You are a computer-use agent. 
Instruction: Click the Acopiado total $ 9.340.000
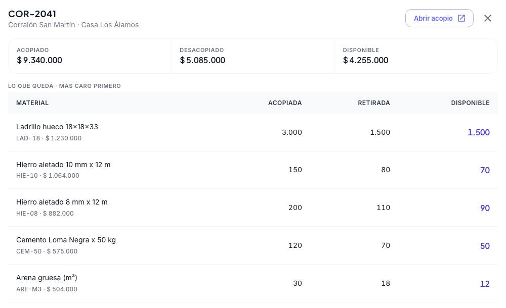pyautogui.click(x=39, y=60)
